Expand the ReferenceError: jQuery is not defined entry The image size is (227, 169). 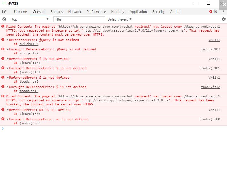7,40
